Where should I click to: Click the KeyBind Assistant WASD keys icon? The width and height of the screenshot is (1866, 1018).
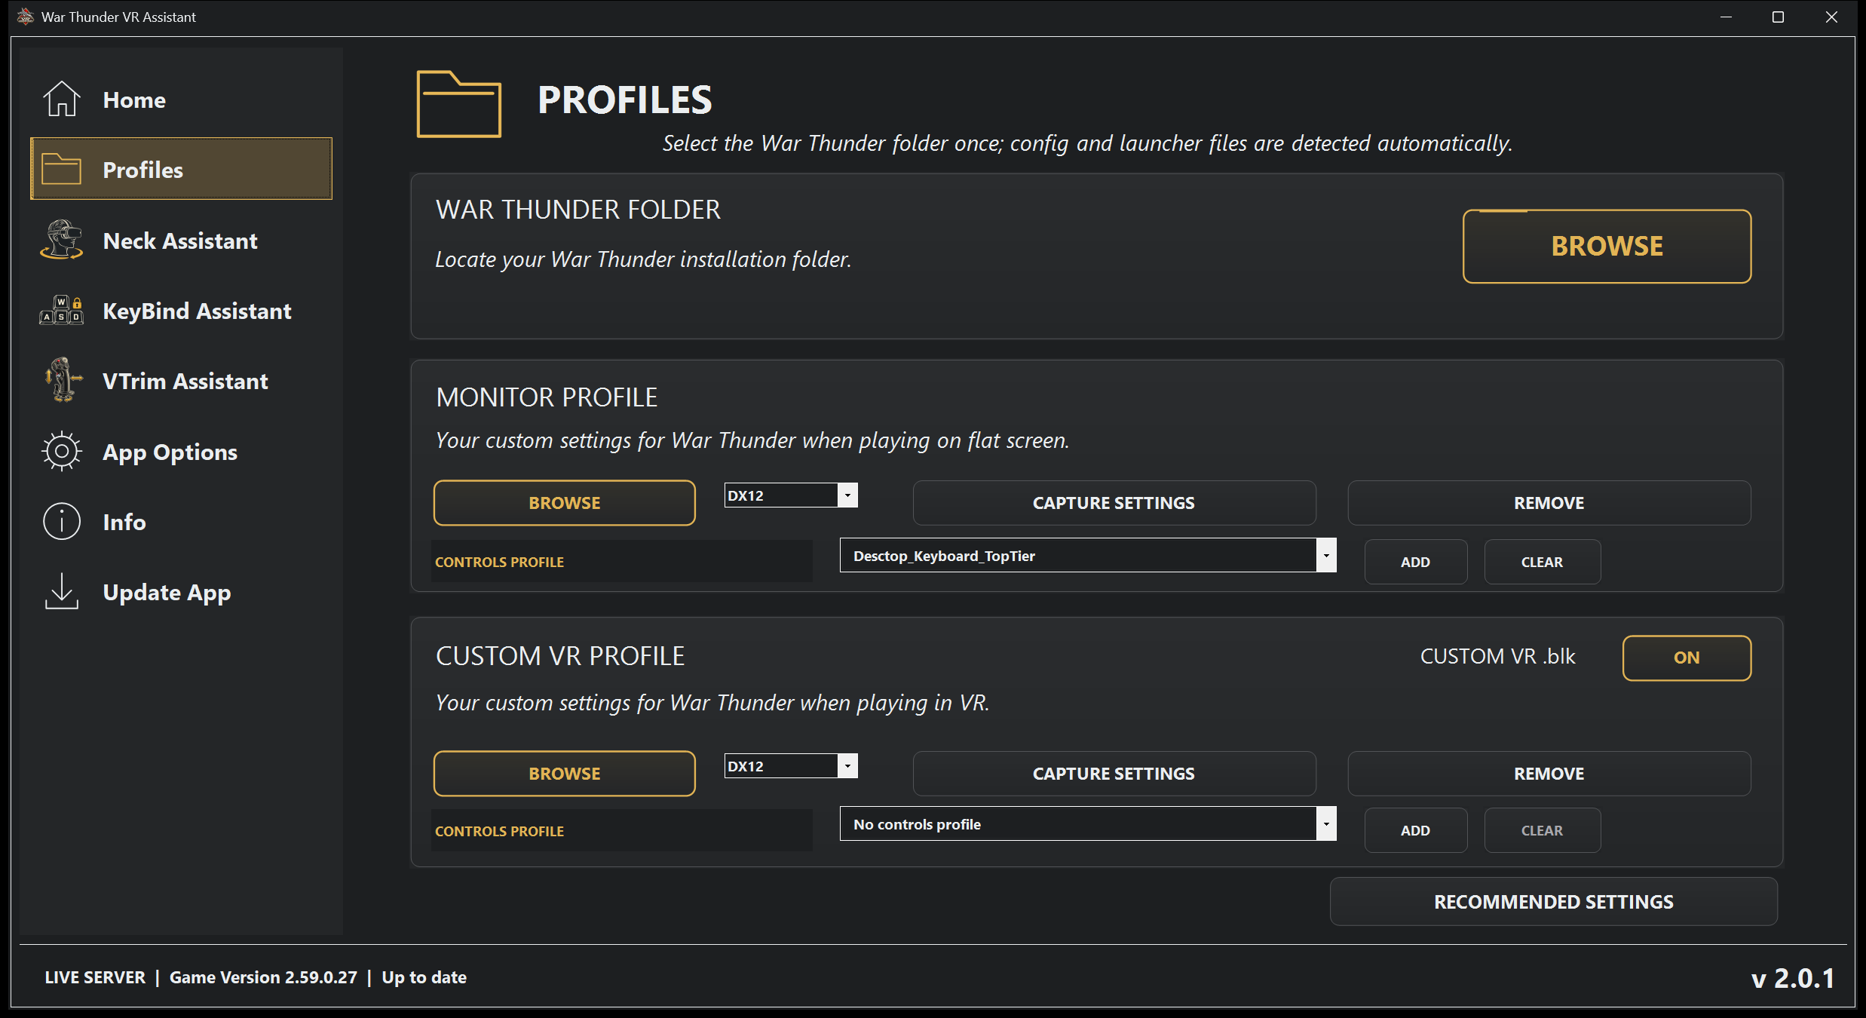[x=61, y=310]
